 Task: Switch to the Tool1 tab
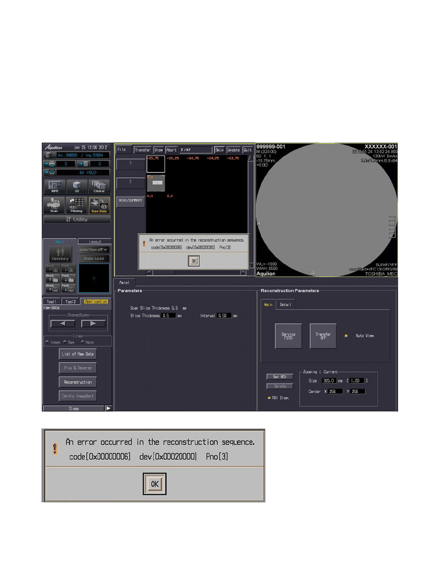click(x=52, y=301)
